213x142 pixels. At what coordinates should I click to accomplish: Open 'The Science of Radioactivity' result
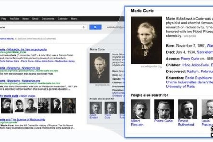pyautogui.click(x=23, y=120)
